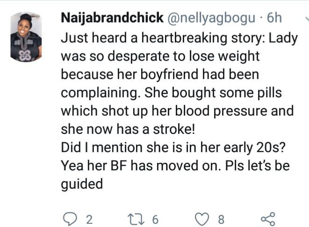The height and width of the screenshot is (227, 309).
Task: Click 'which shot up her blood pressure' line
Action: pyautogui.click(x=177, y=111)
